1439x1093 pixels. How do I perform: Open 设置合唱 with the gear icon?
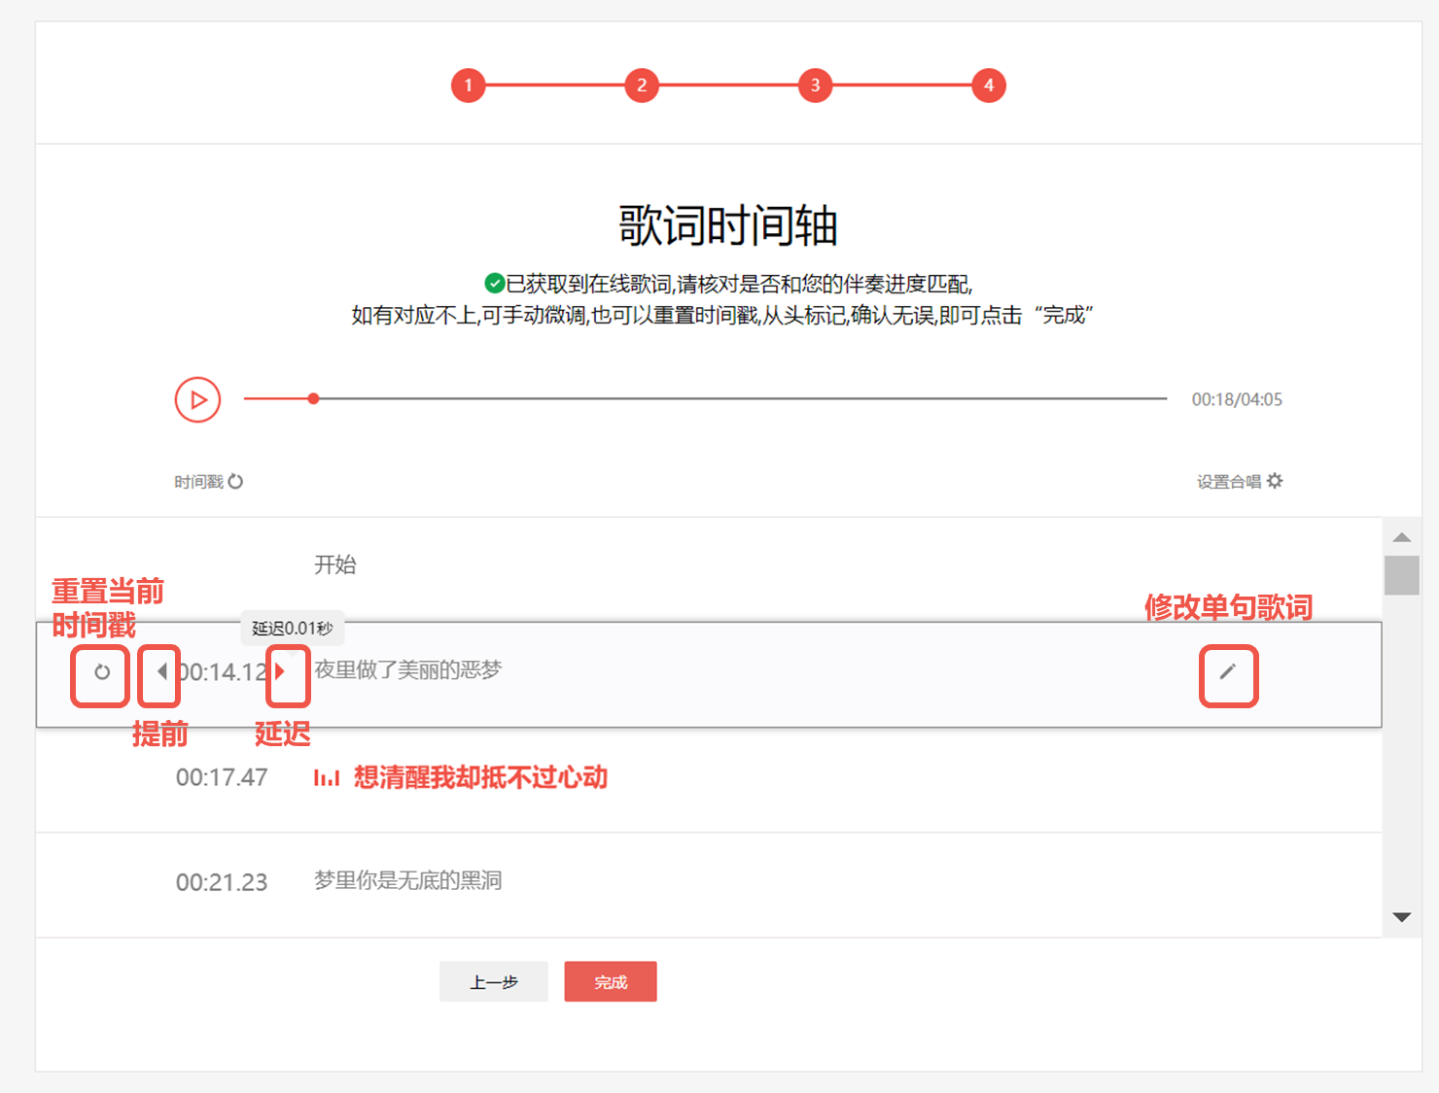(1275, 481)
